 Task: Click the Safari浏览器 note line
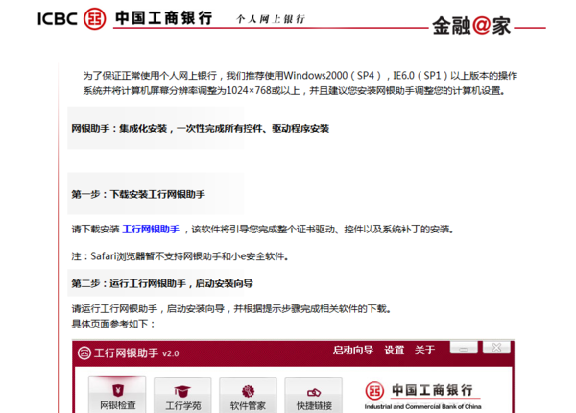[180, 256]
